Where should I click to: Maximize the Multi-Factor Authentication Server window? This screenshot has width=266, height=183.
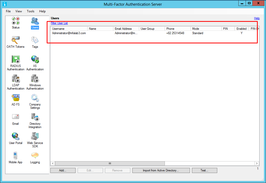pyautogui.click(x=249, y=3)
